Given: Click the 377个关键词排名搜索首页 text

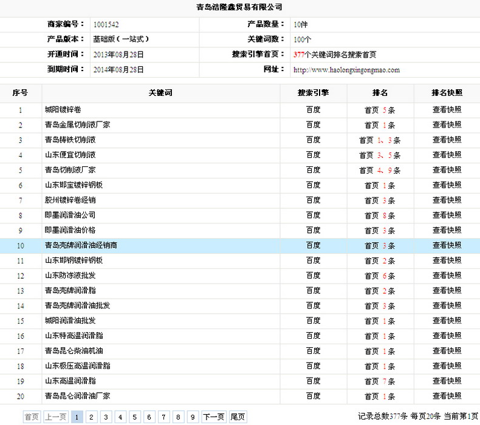Looking at the screenshot, I should pos(335,55).
